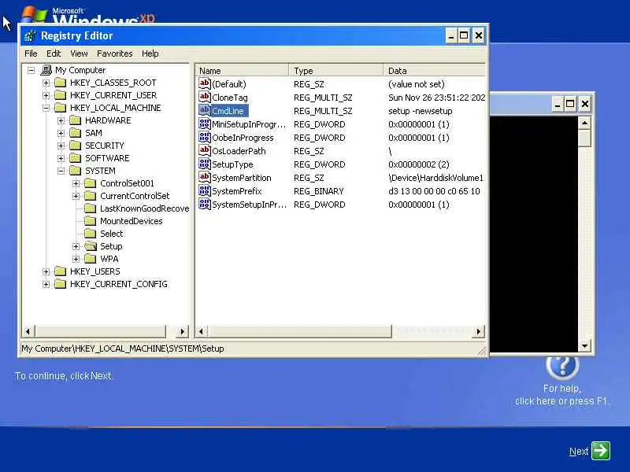Screen dimensions: 630x472
Task: Click the MiniSetupInProgress DWORD icon
Action: click(205, 124)
